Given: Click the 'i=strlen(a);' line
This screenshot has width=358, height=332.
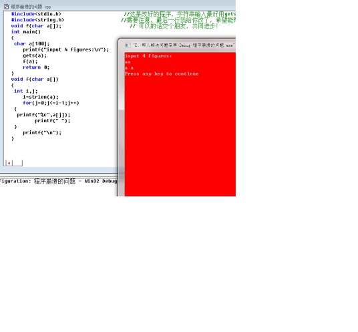Looking at the screenshot, I should [x=41, y=97].
